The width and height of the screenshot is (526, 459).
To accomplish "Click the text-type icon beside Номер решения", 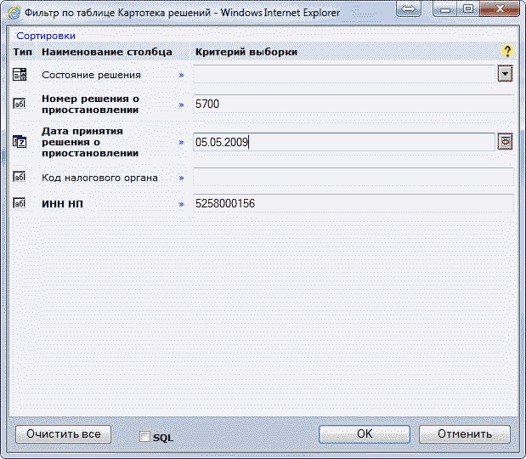I will pyautogui.click(x=20, y=104).
